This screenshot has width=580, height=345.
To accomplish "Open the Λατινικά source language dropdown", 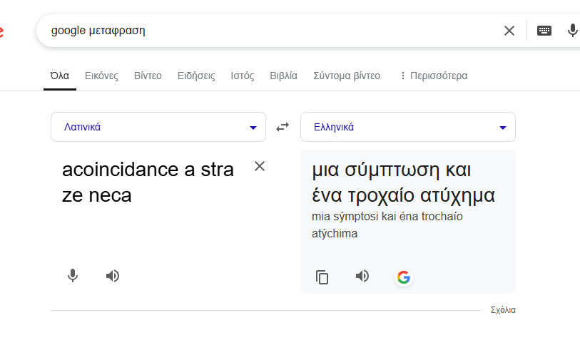I will pyautogui.click(x=158, y=128).
